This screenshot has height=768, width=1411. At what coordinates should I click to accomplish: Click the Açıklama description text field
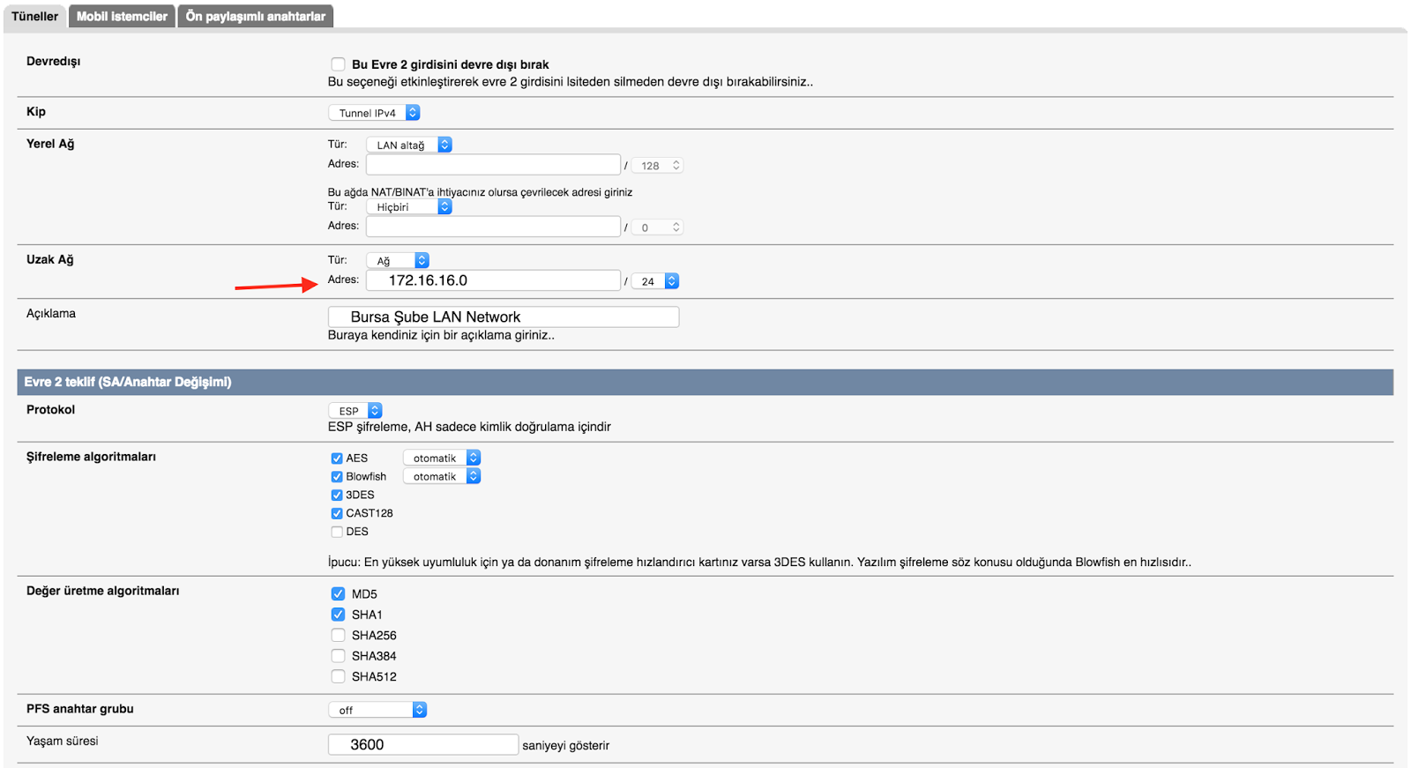(x=503, y=317)
